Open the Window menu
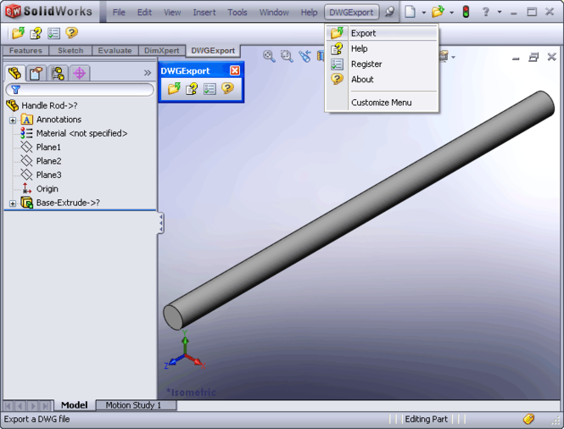Viewport: 564px width, 429px height. 274,12
